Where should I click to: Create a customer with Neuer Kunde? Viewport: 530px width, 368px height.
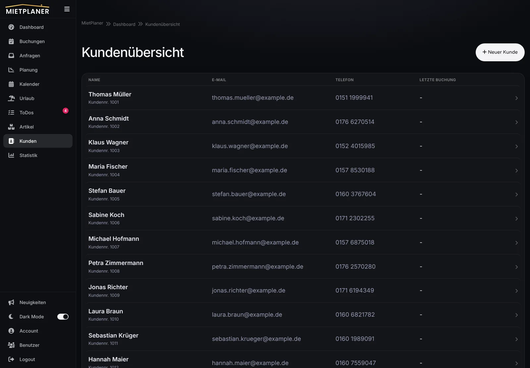click(x=500, y=52)
